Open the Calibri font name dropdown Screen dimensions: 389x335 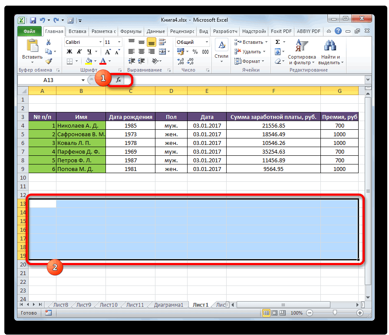tap(100, 42)
